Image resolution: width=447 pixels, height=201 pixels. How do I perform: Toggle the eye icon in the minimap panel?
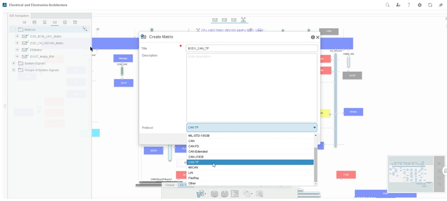[439, 163]
